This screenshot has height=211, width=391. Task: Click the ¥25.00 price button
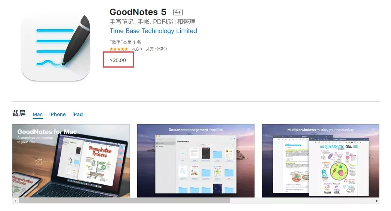[x=118, y=60]
